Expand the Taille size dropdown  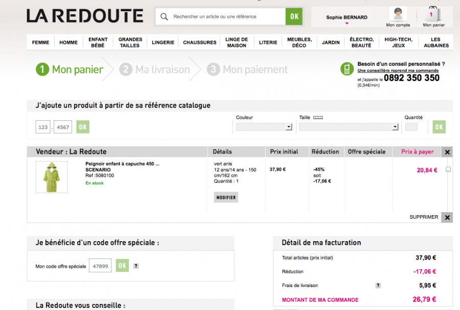(x=349, y=127)
